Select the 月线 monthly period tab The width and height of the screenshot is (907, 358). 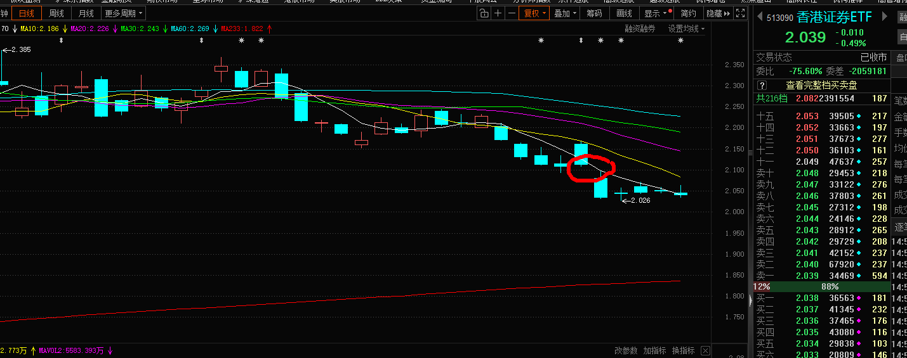click(x=86, y=13)
